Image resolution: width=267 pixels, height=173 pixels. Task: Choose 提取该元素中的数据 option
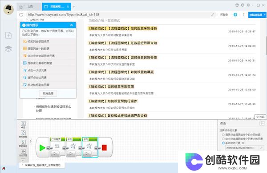48,63
